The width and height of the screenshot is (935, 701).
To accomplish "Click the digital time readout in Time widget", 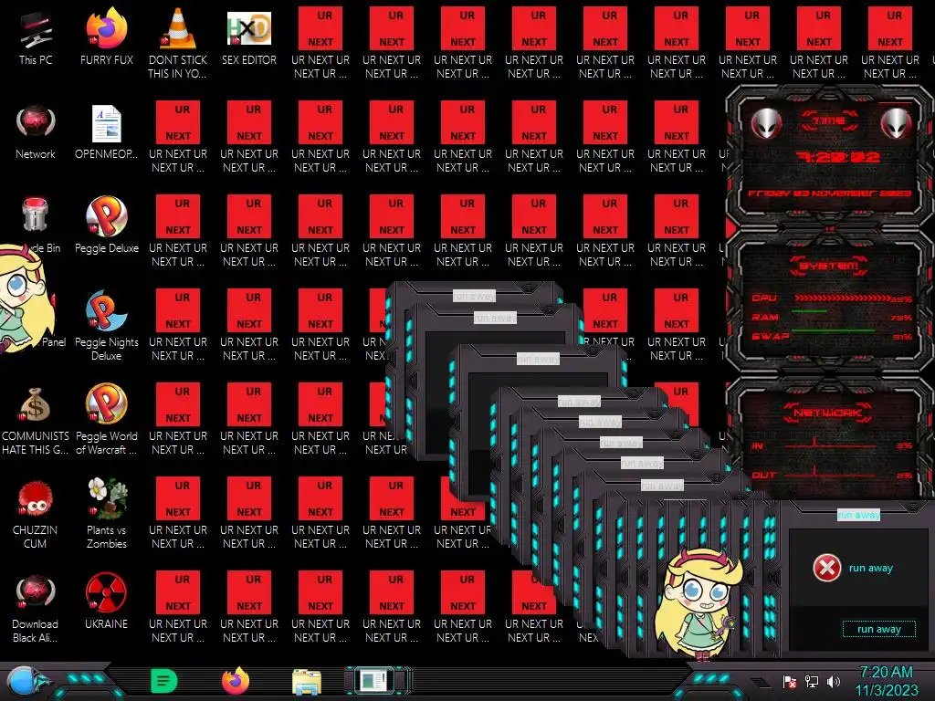I will (838, 157).
